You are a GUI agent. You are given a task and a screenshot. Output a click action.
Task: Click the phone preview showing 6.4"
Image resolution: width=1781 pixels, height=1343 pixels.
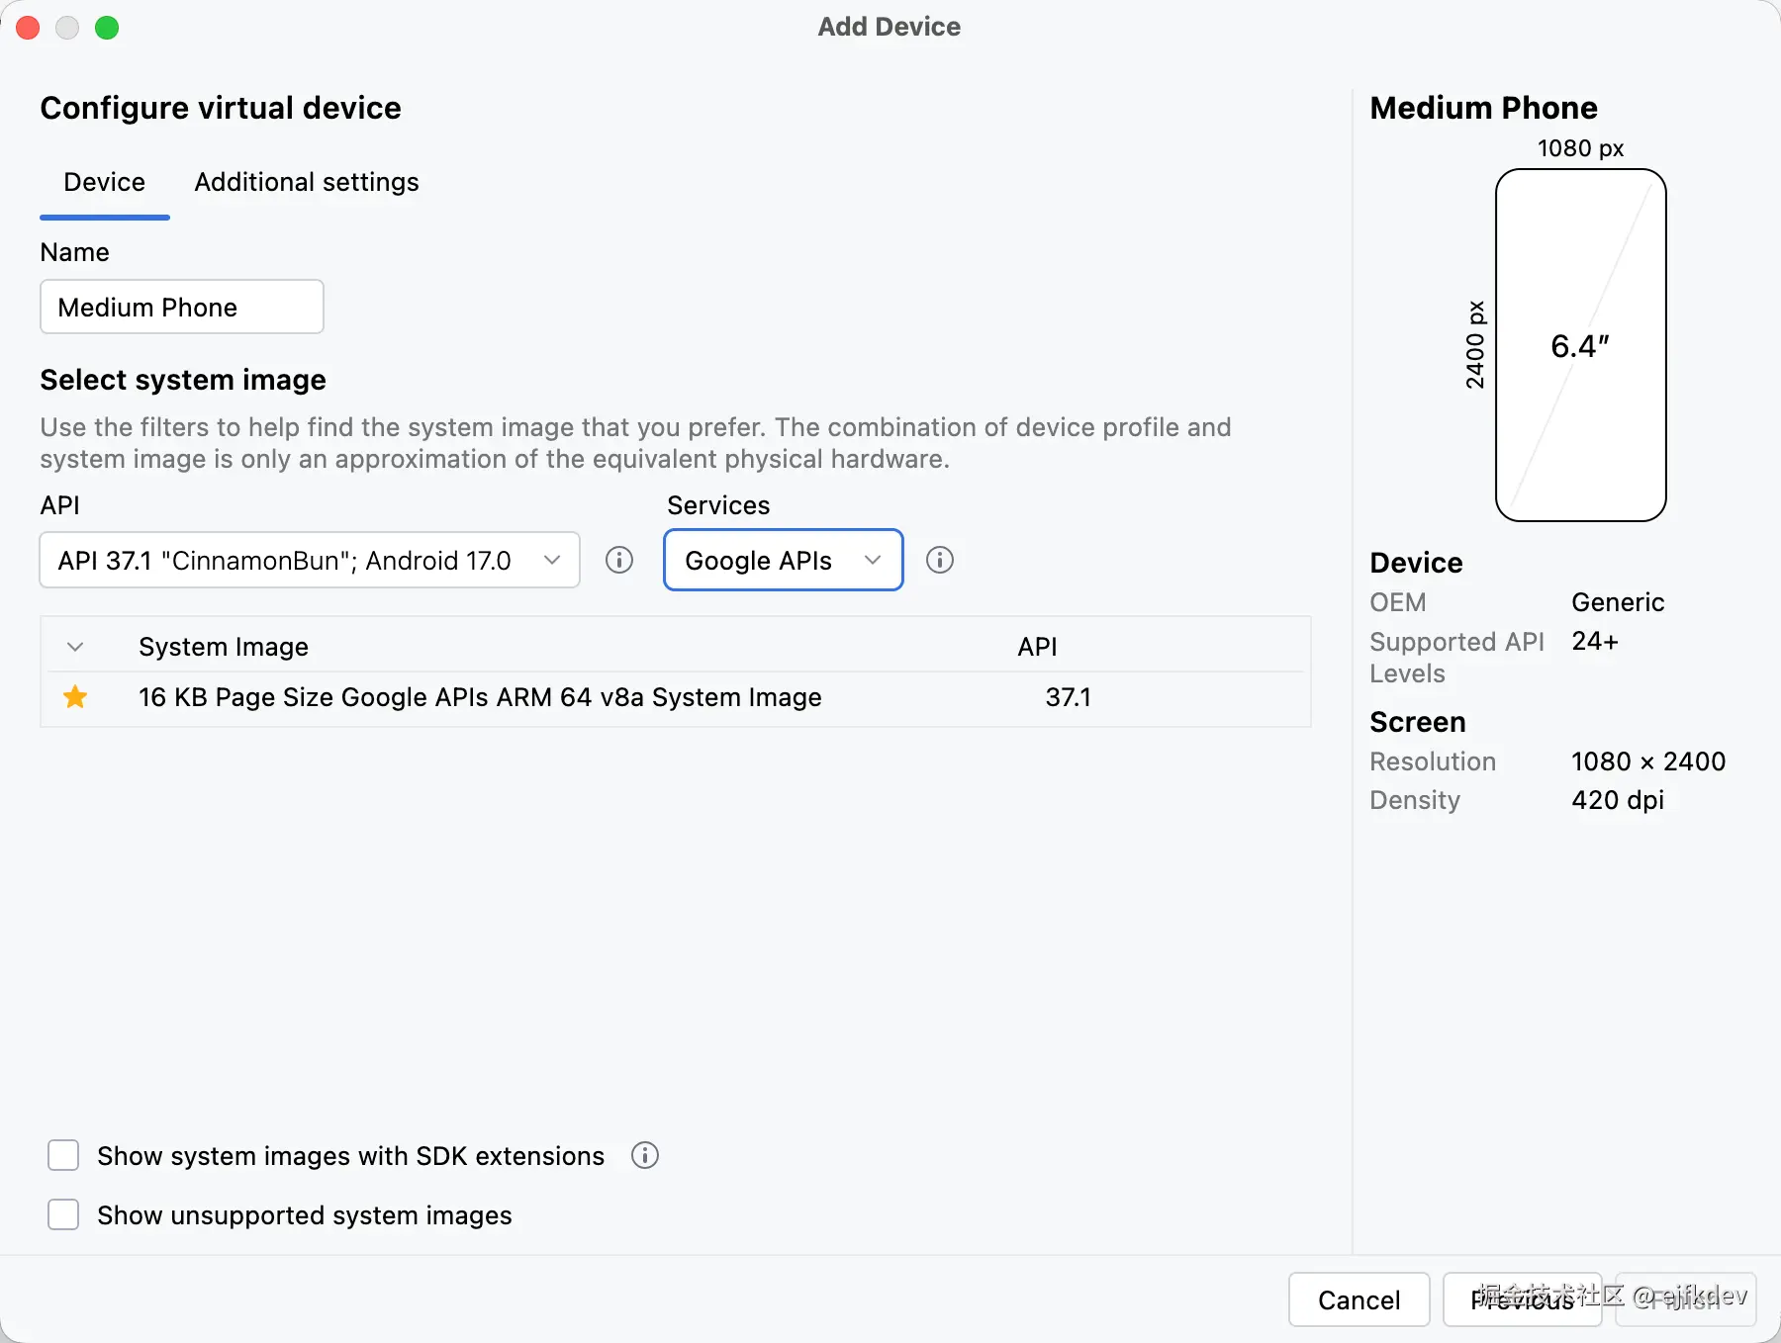[1580, 345]
